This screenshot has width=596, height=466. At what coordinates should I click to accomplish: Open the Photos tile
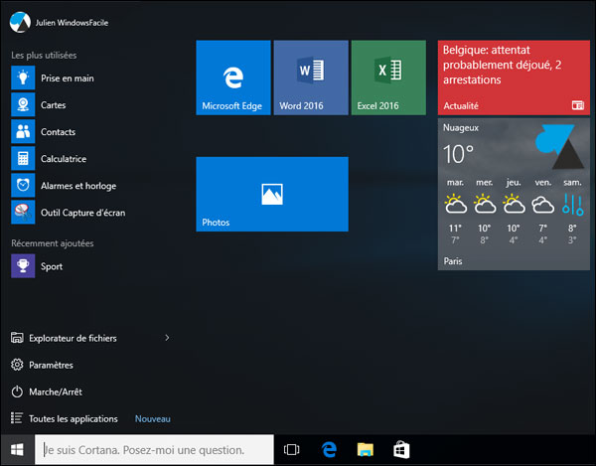[x=272, y=194]
